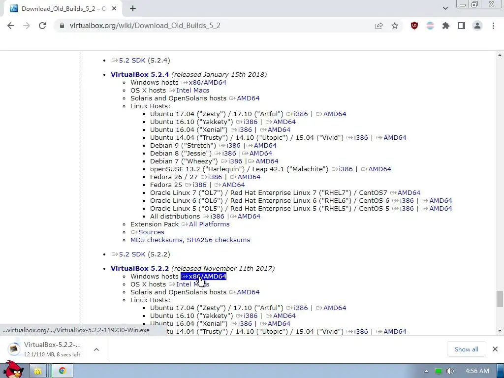Download 5.2.4 Fedora 25 i386
The image size is (504, 378).
(x=196, y=185)
